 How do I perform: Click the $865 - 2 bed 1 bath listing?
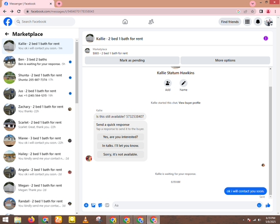pos(110,53)
